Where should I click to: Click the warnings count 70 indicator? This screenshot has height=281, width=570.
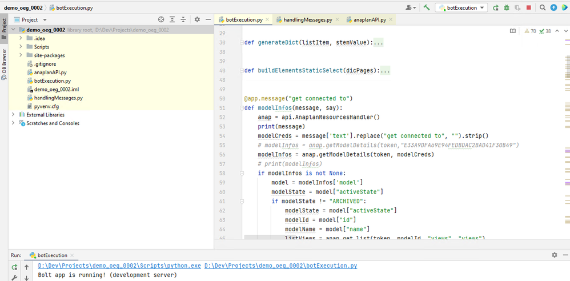530,31
